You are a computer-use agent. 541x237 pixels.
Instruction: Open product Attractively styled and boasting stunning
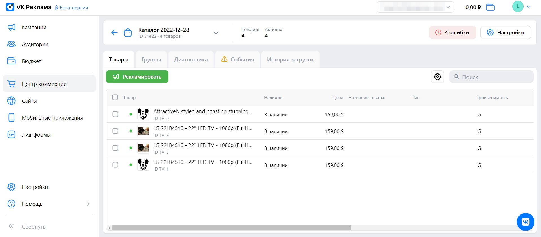(203, 111)
